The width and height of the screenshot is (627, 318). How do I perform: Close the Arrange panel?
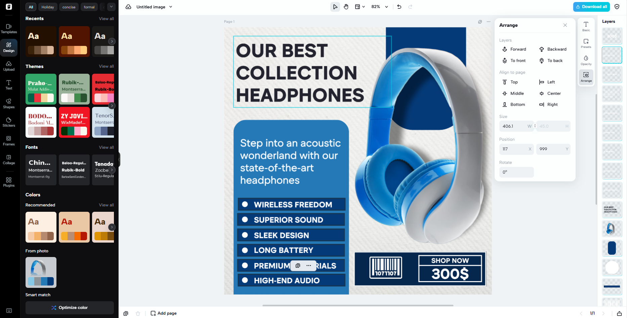[x=565, y=25]
